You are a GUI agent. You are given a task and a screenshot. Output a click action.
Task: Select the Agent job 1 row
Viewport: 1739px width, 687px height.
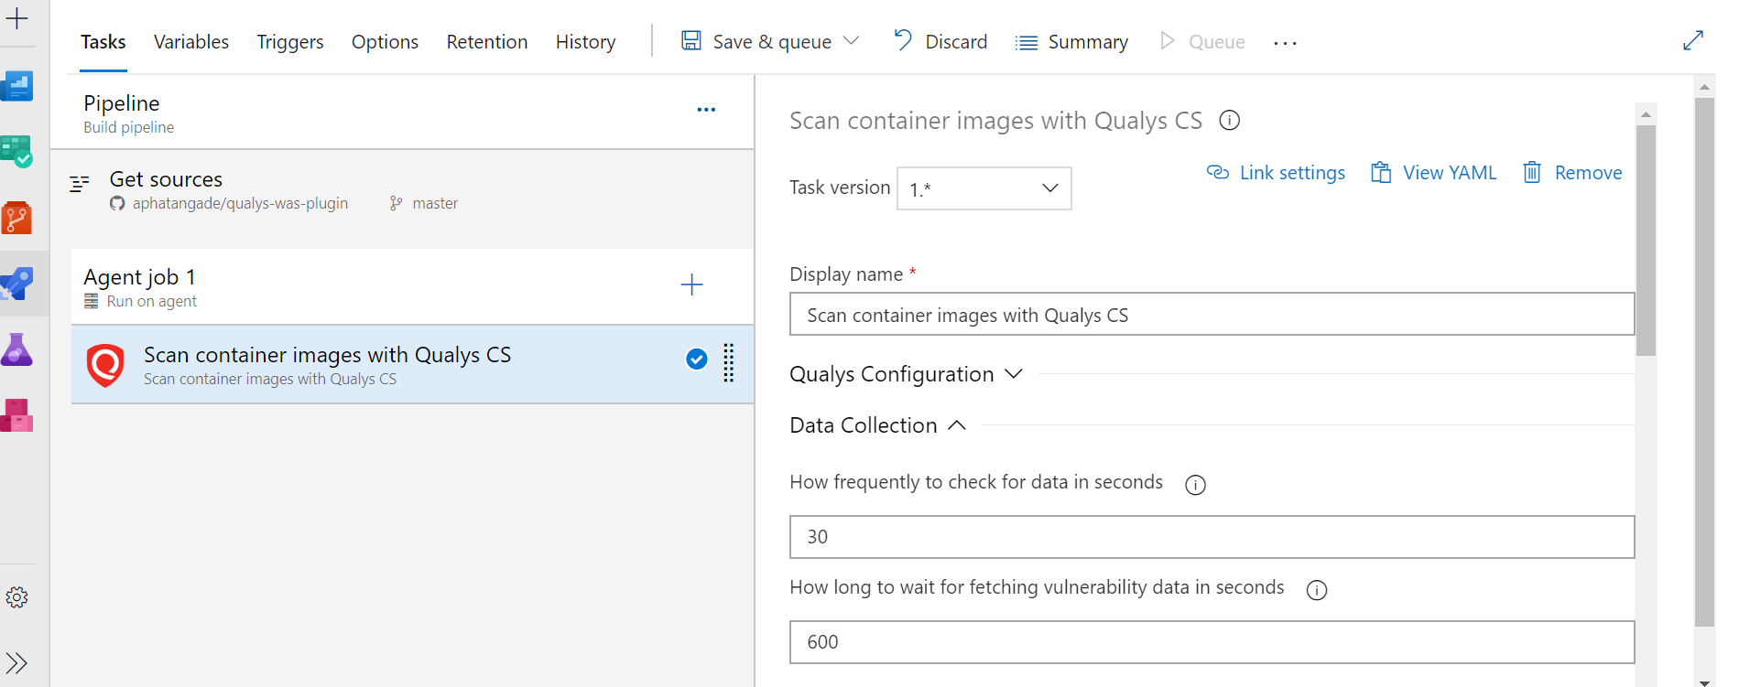(412, 287)
